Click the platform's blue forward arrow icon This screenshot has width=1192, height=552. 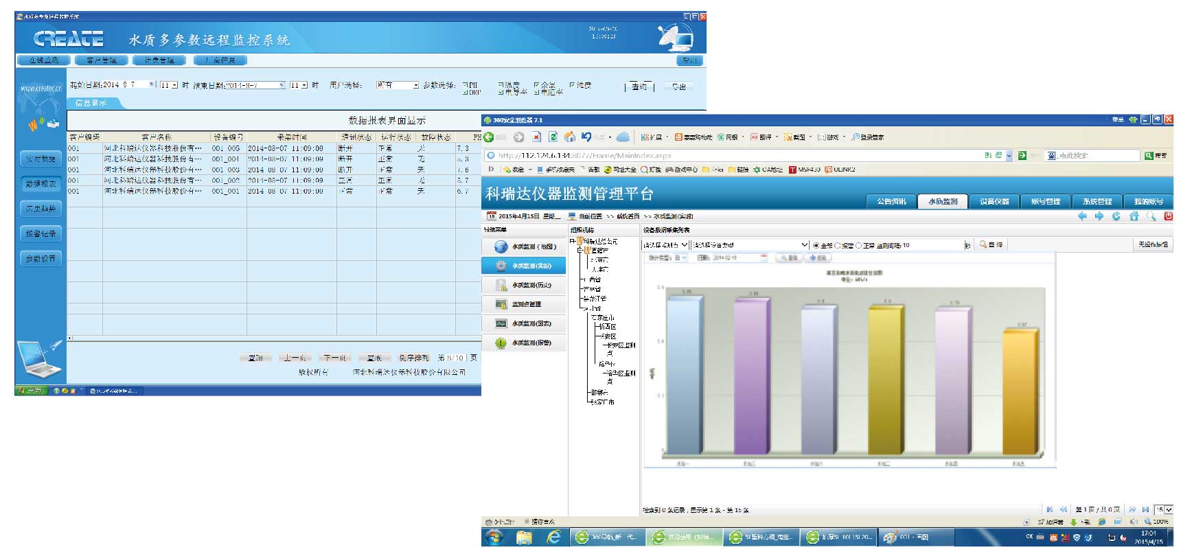1099,216
